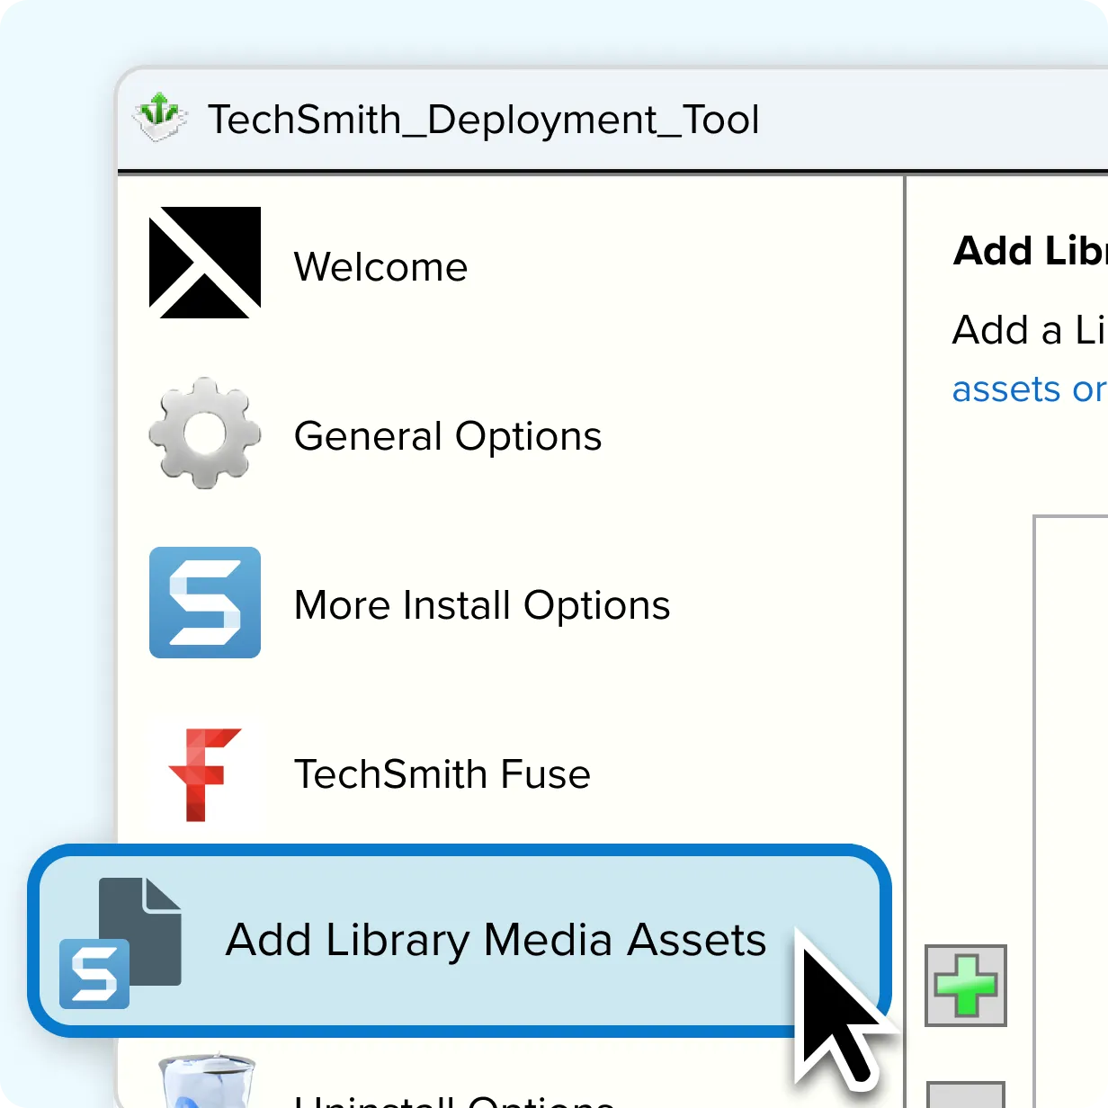The width and height of the screenshot is (1108, 1108).
Task: Click the recycle bin Uninstall Options icon
Action: tap(208, 1079)
